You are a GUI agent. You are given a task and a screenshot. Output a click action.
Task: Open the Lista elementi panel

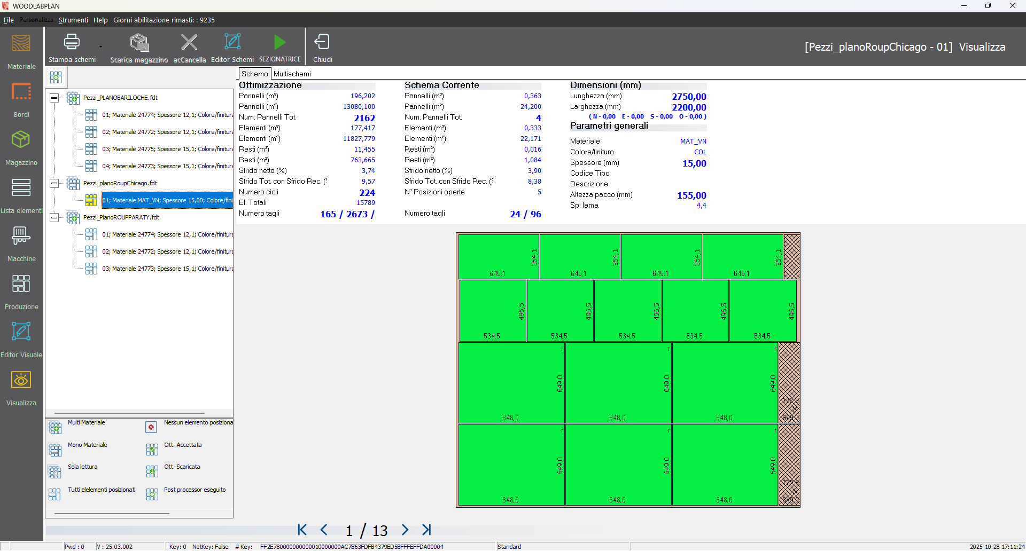[21, 193]
